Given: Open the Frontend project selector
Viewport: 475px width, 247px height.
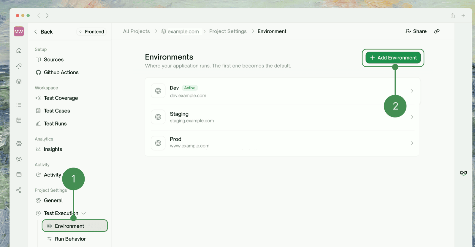Looking at the screenshot, I should (x=91, y=32).
